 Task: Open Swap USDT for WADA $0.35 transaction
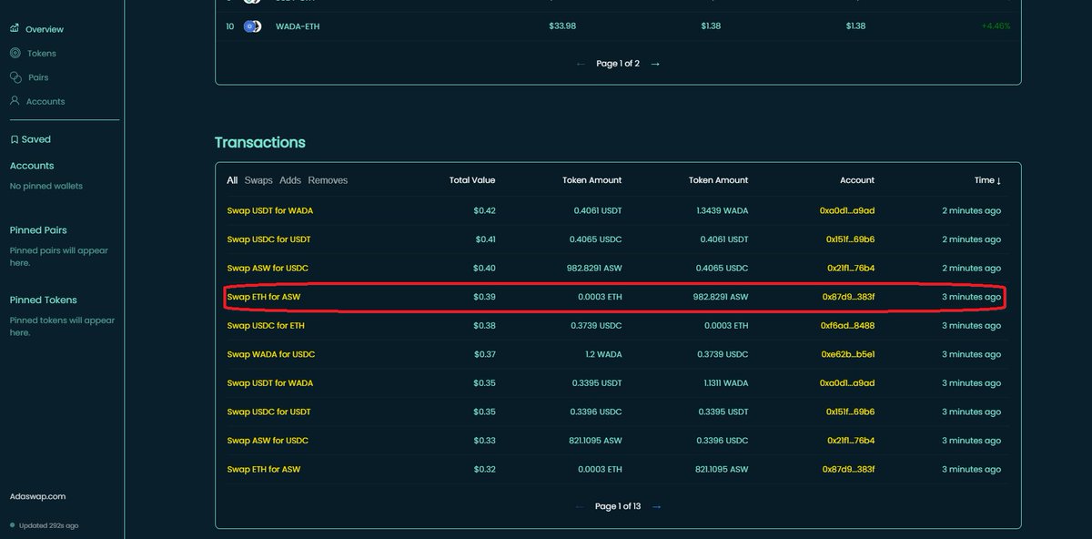(270, 383)
